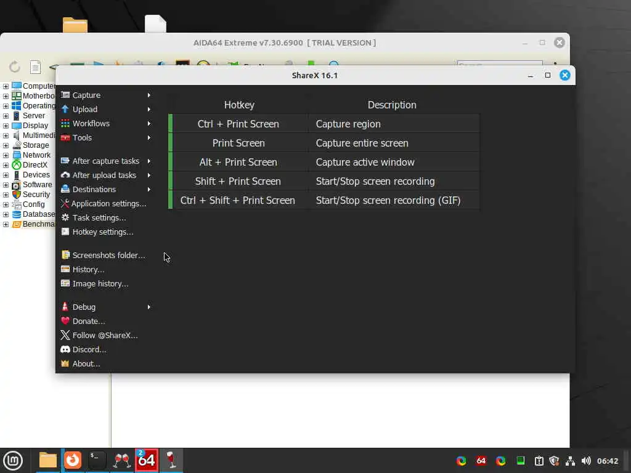This screenshot has height=473, width=631.
Task: Launch the terminal from the taskbar
Action: coord(97,460)
